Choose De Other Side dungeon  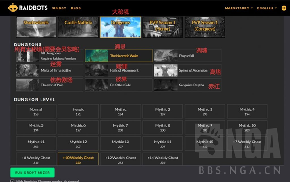pyautogui.click(x=119, y=85)
